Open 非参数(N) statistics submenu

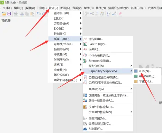65,70
